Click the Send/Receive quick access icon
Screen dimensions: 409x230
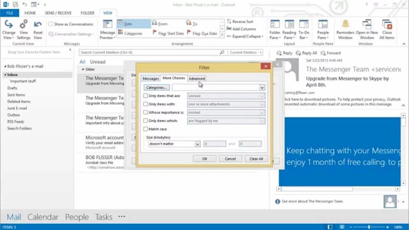coord(15,4)
